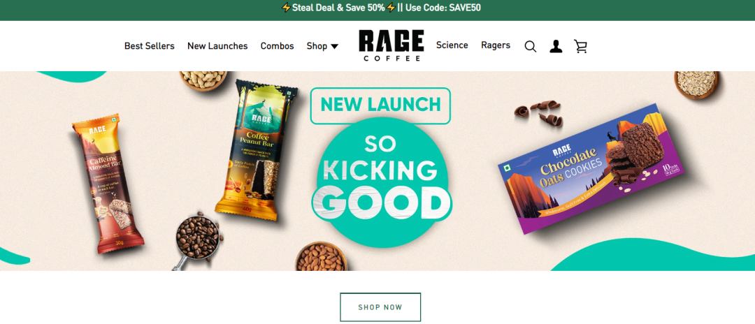The width and height of the screenshot is (755, 324).
Task: Click the almonds bowl image
Action: (321, 257)
